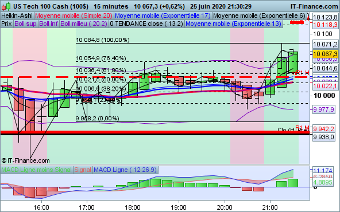Click the purple 9 977,9 Bollinger price tag
The image size is (340, 212).
click(x=324, y=109)
